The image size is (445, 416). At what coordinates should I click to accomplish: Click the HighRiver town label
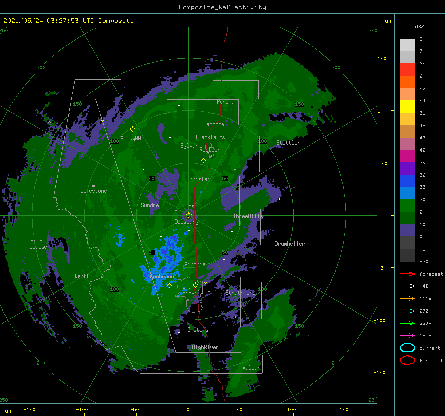click(205, 348)
